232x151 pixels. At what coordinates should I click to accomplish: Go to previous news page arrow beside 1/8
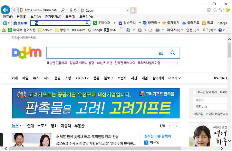pos(170,126)
